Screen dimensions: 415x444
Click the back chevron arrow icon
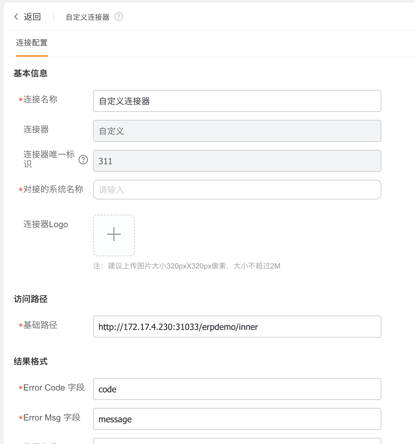click(17, 17)
